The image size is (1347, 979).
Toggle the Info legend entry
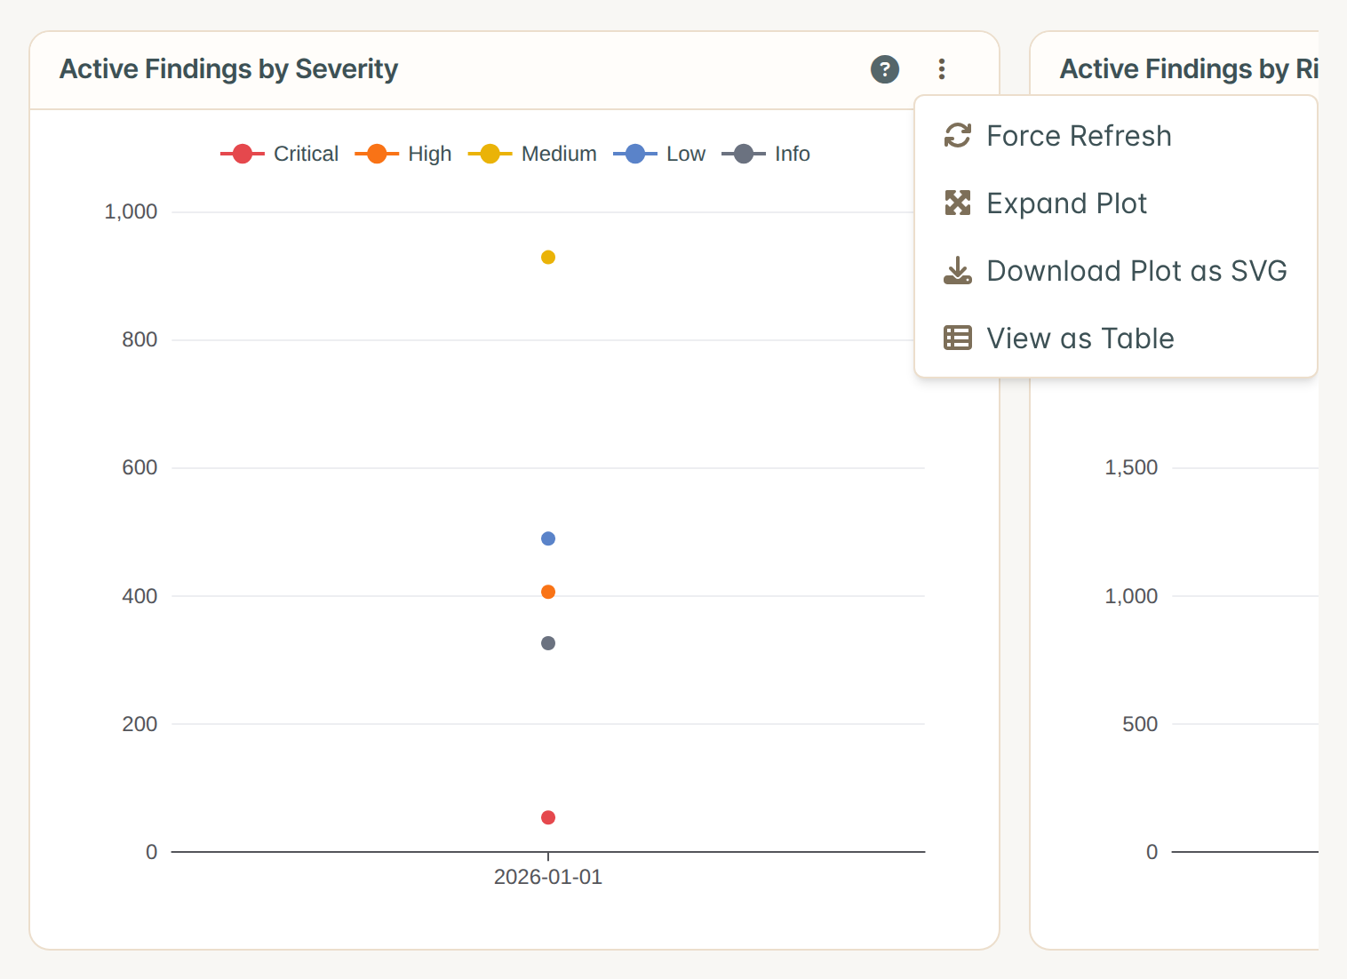[766, 154]
